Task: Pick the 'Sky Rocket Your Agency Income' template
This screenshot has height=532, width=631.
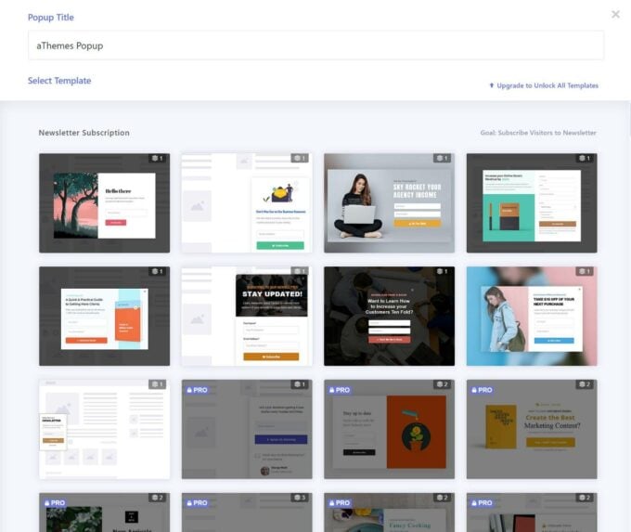Action: click(x=389, y=203)
